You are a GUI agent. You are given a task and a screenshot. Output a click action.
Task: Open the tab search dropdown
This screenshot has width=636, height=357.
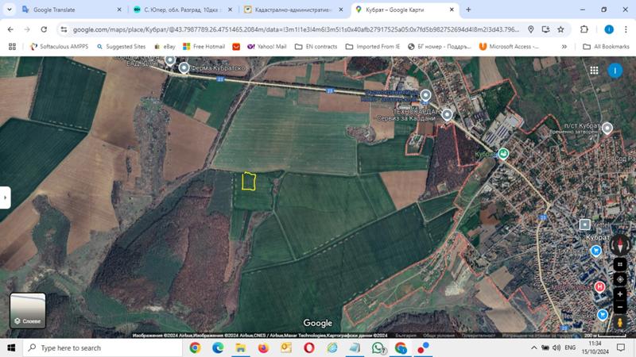(9, 10)
